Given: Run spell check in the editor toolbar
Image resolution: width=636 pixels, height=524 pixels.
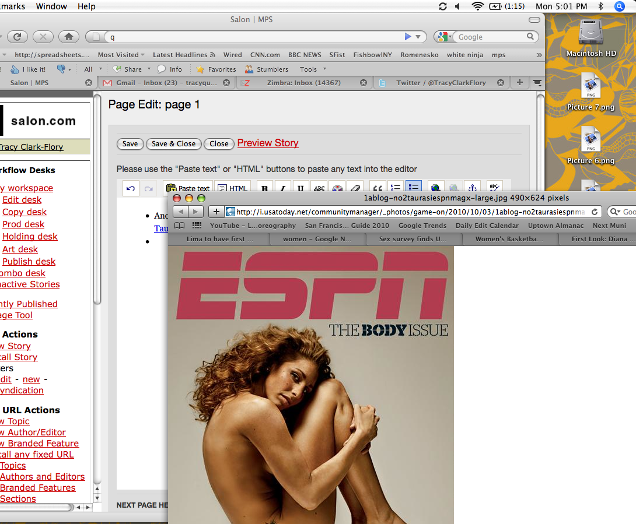Looking at the screenshot, I should click(x=494, y=188).
